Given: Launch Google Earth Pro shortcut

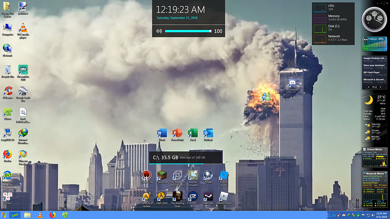Looking at the screenshot, I should [x=23, y=94].
